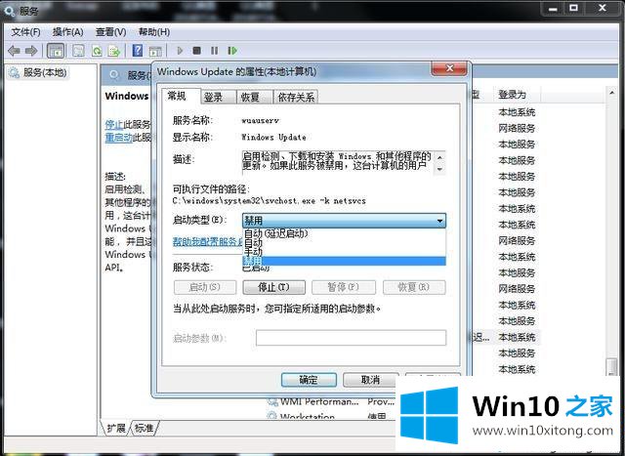
Task: Refresh the services list icon
Action: (x=97, y=51)
